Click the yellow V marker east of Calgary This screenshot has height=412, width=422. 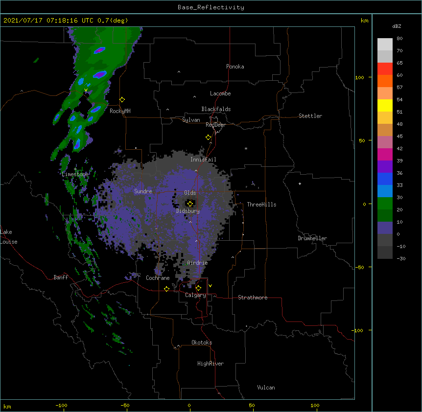pyautogui.click(x=210, y=286)
